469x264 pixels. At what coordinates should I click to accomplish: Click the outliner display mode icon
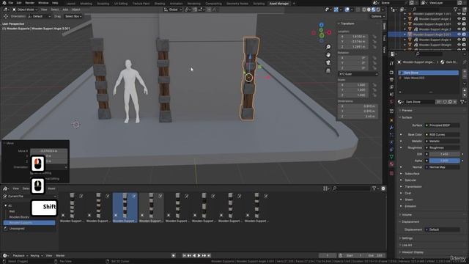click(x=402, y=10)
